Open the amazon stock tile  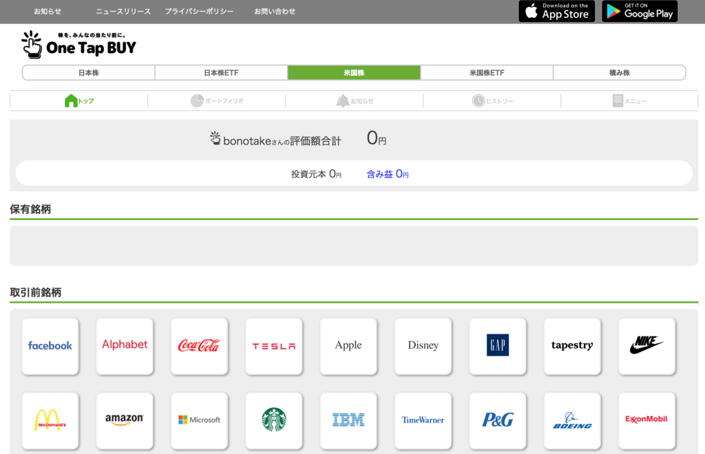point(125,421)
